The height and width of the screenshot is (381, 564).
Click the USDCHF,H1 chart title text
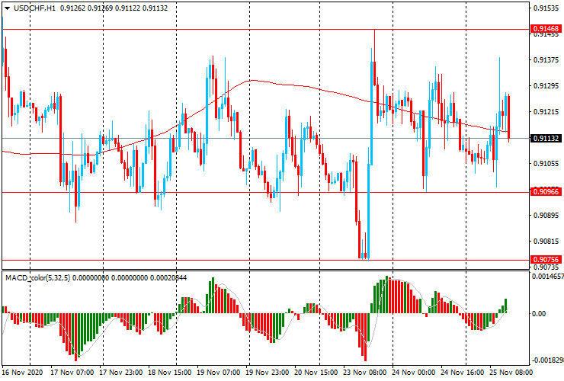(34, 8)
